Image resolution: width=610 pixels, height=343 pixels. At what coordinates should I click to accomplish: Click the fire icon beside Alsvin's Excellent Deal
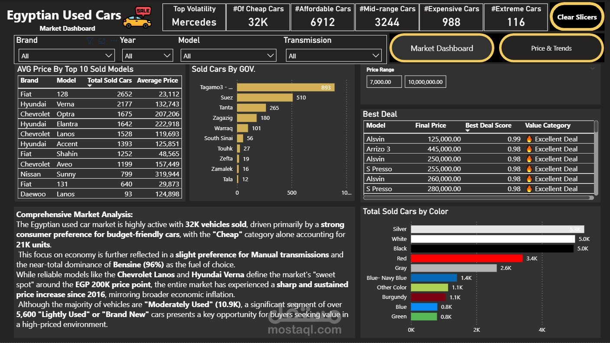click(x=529, y=139)
